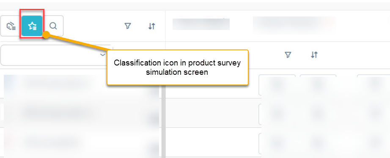Image resolution: width=390 pixels, height=158 pixels.
Task: Click the orange callout anchor dot
Action: (x=46, y=35)
